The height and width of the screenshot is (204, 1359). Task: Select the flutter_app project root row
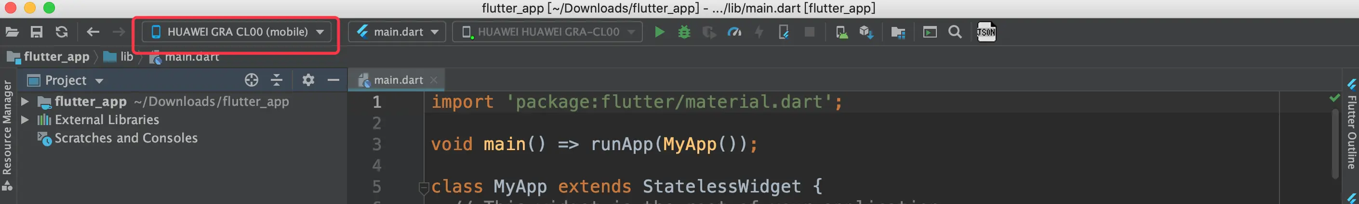(182, 101)
